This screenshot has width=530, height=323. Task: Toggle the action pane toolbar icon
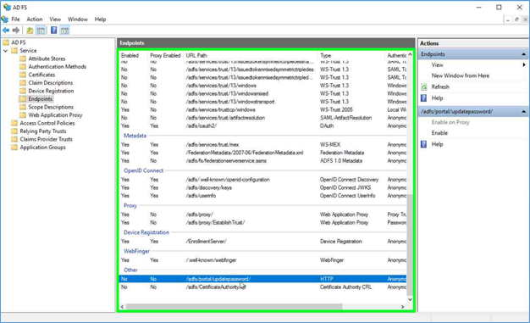[x=64, y=31]
